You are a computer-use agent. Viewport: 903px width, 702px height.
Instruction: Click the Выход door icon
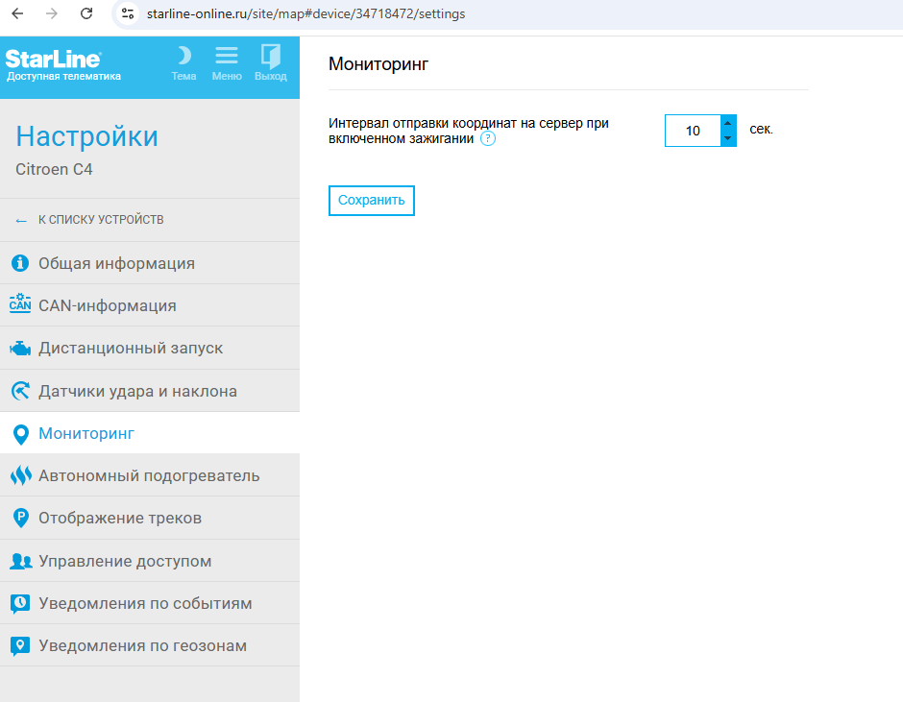tap(271, 56)
